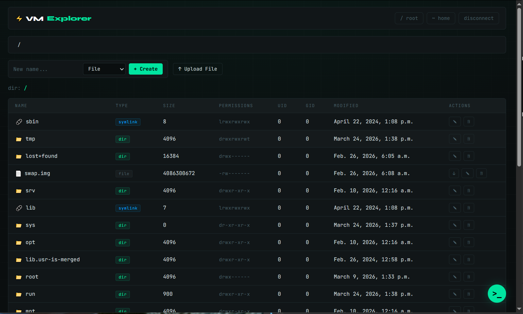
Task: Open the lost+found directory name
Action: (42, 156)
